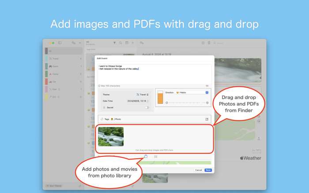Click the list view icon below drop area
The height and width of the screenshot is (193, 309).
[x=156, y=156]
